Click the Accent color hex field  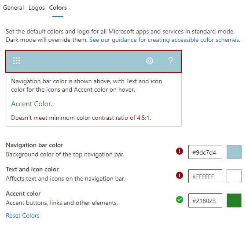(x=205, y=200)
